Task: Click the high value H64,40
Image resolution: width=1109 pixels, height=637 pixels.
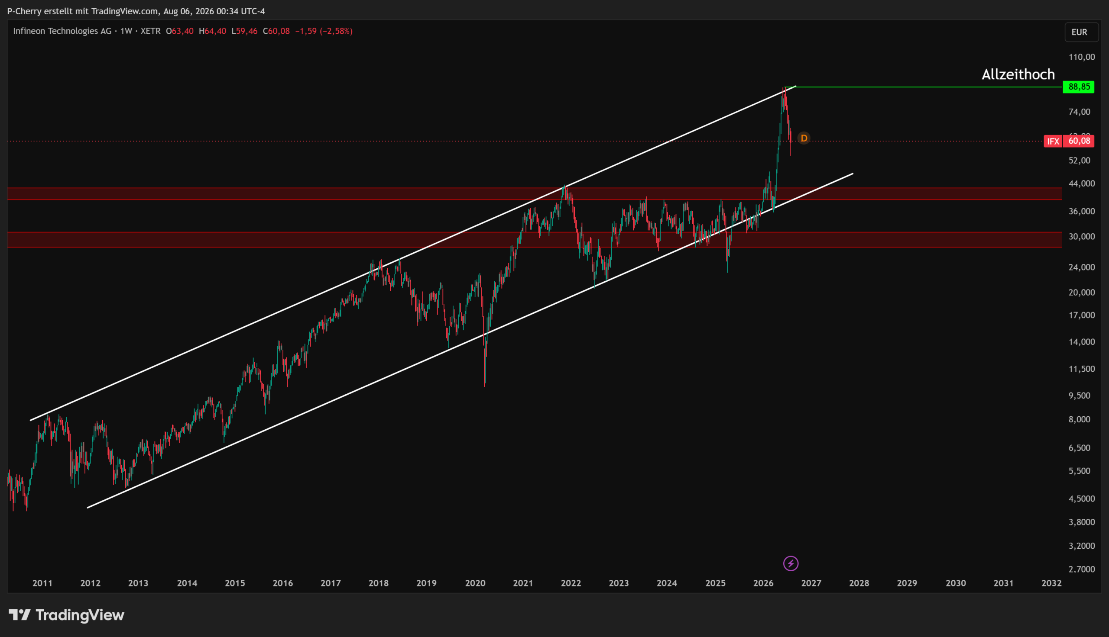Action: click(212, 31)
